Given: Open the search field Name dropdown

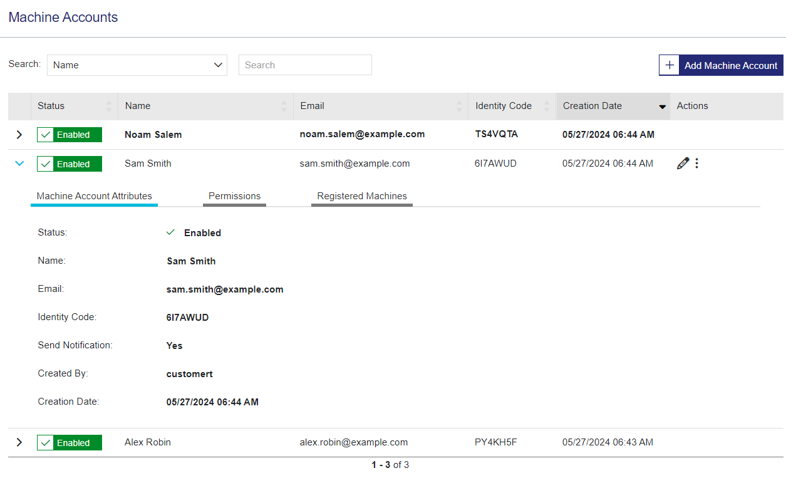Looking at the screenshot, I should pos(137,65).
